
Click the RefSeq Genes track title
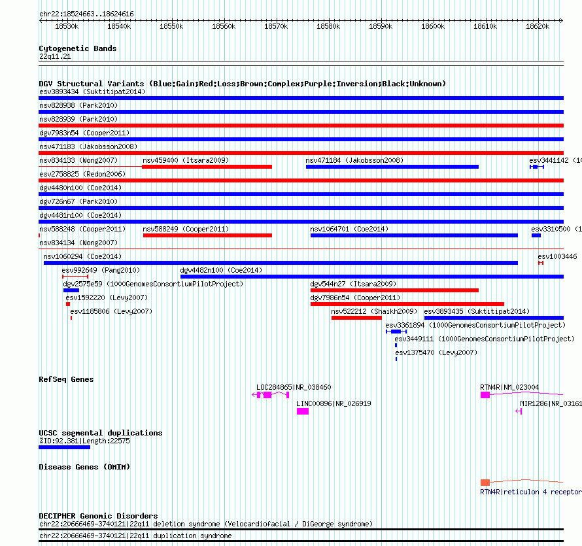click(66, 379)
